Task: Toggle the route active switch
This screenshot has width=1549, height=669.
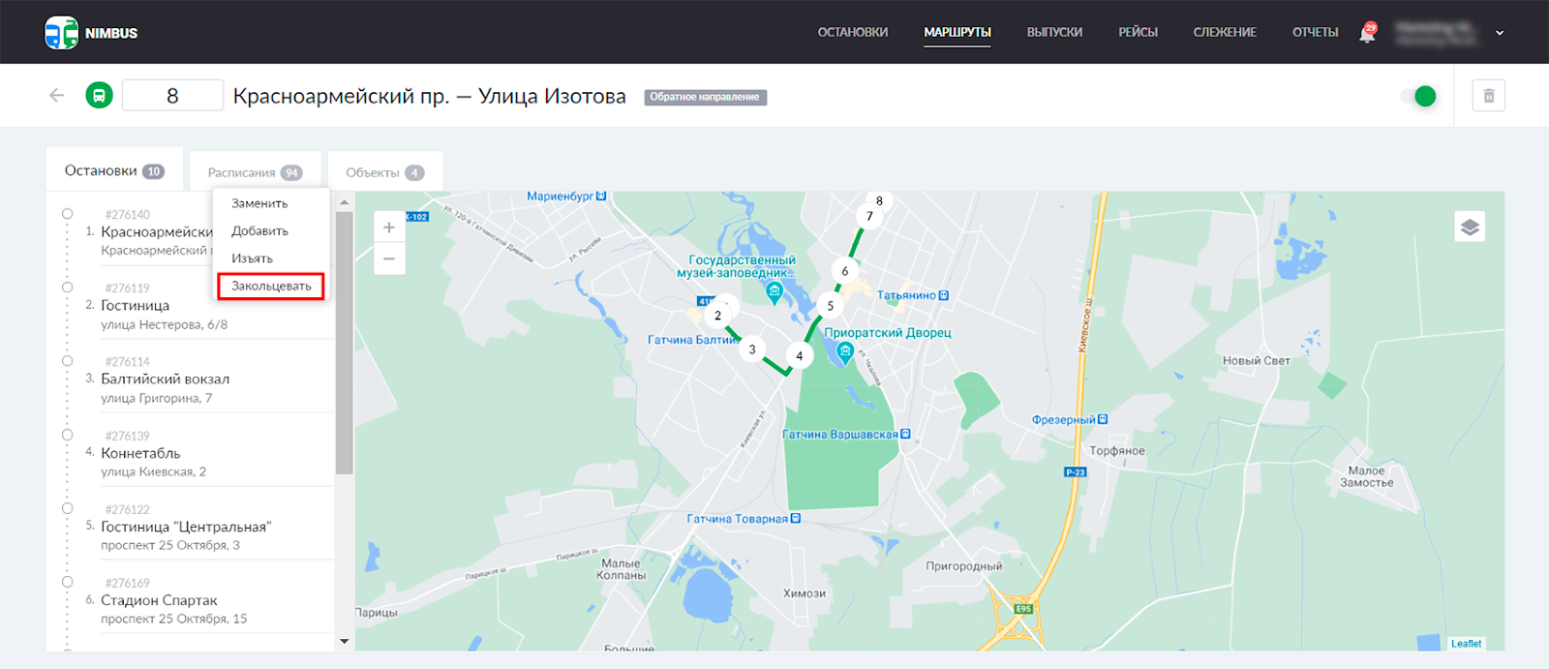Action: click(x=1418, y=96)
